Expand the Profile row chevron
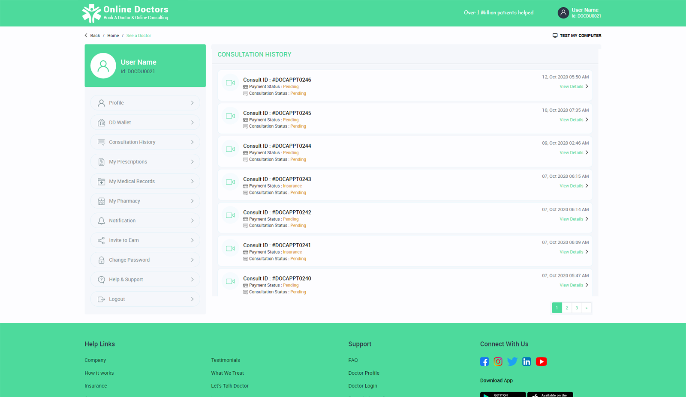 pos(192,103)
